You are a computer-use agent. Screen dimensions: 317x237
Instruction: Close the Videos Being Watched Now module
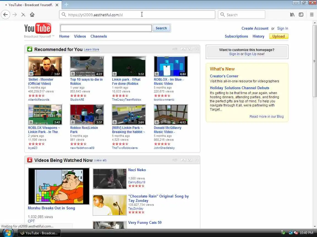[197, 160]
